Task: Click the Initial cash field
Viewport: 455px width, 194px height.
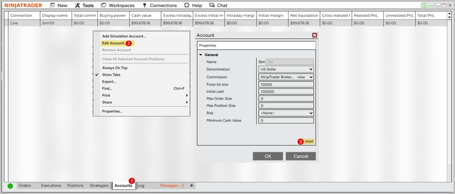Action: pos(286,91)
